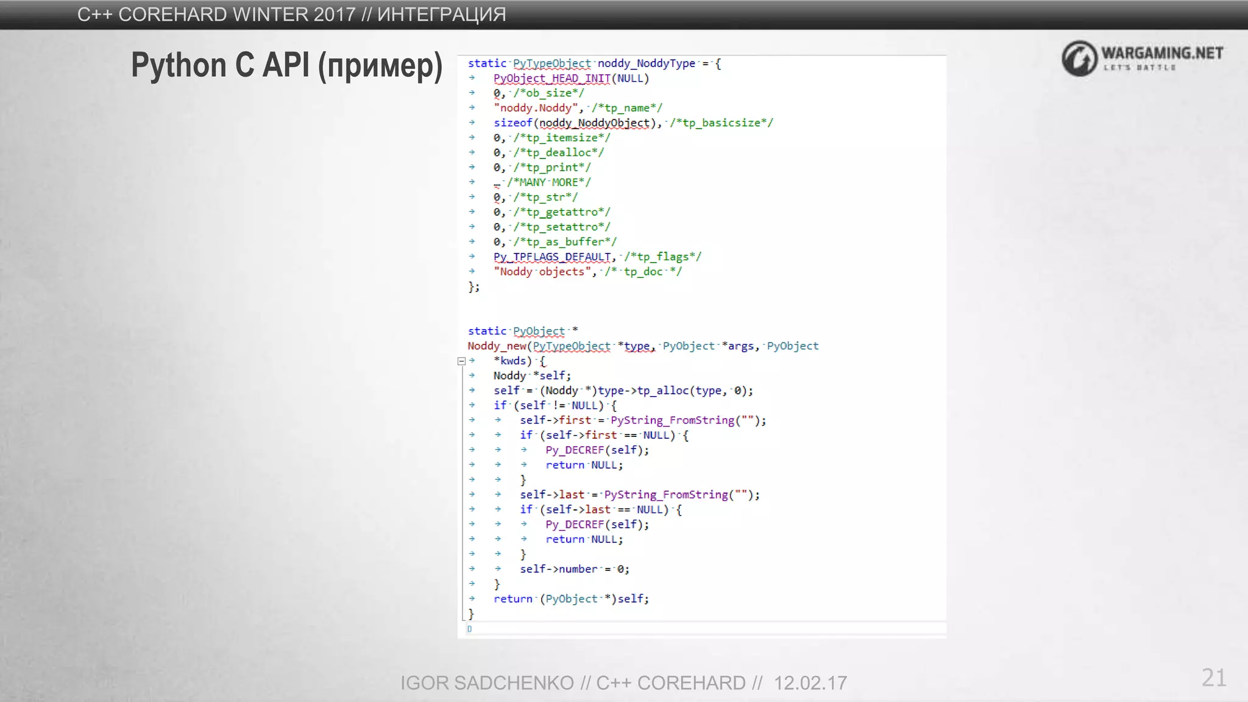Click the '"noddy.Noddy", /*tp_name*/' line
Viewport: 1248px width, 702px height.
(578, 108)
